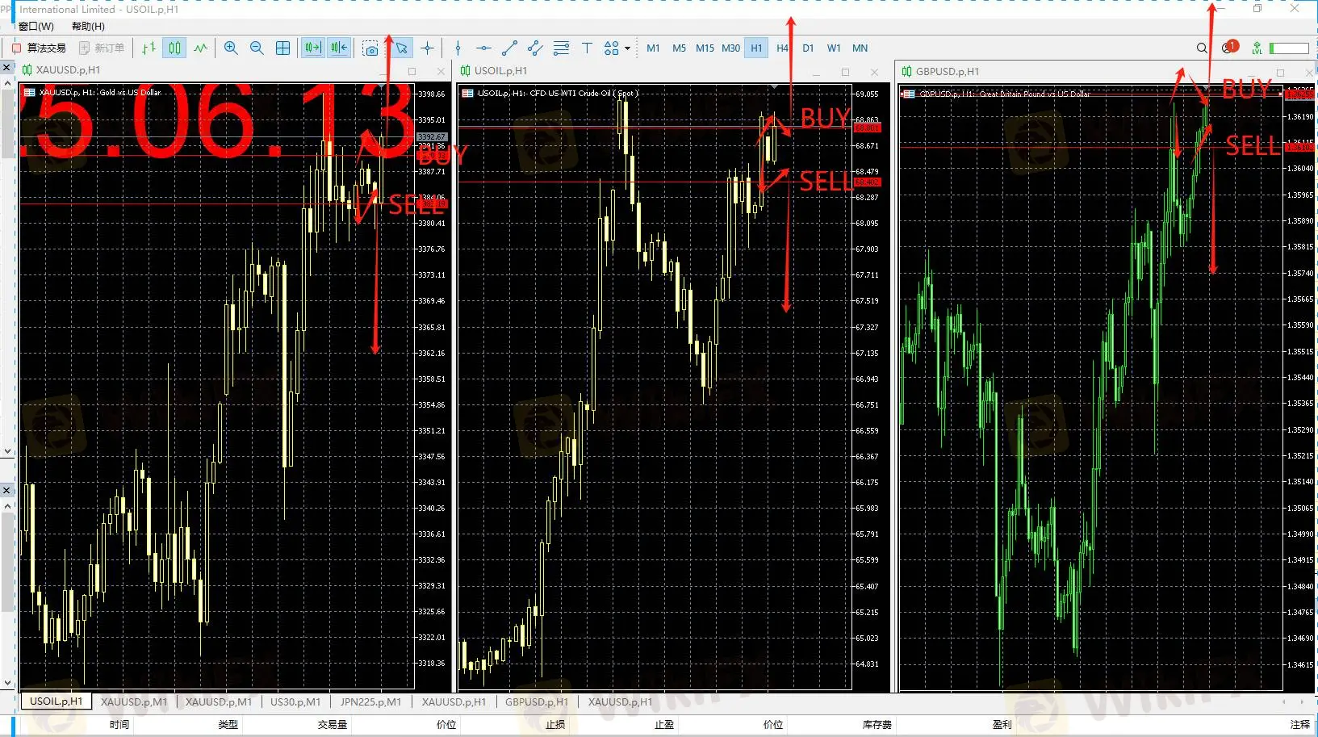The height and width of the screenshot is (737, 1318).
Task: Tile chart windows with grid icon
Action: (x=282, y=48)
